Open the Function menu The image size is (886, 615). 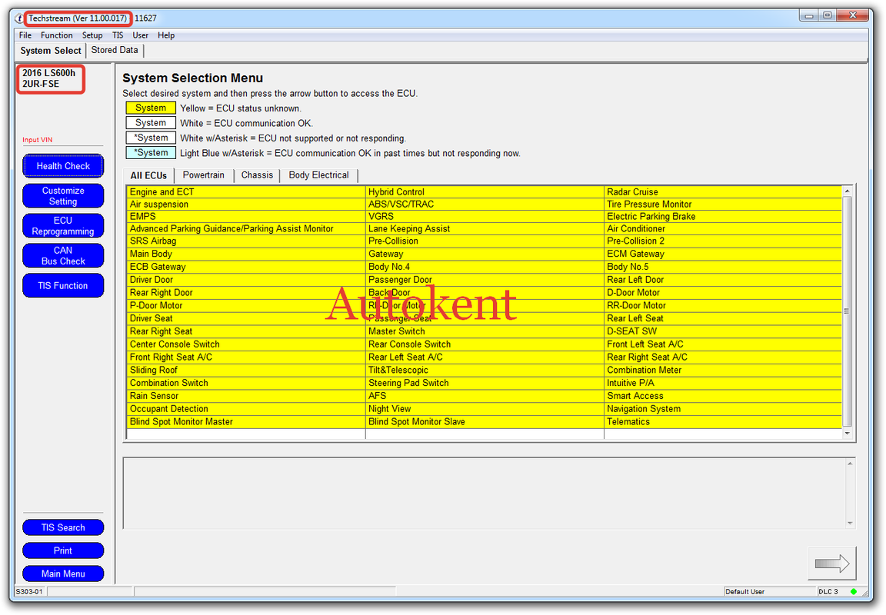[56, 35]
